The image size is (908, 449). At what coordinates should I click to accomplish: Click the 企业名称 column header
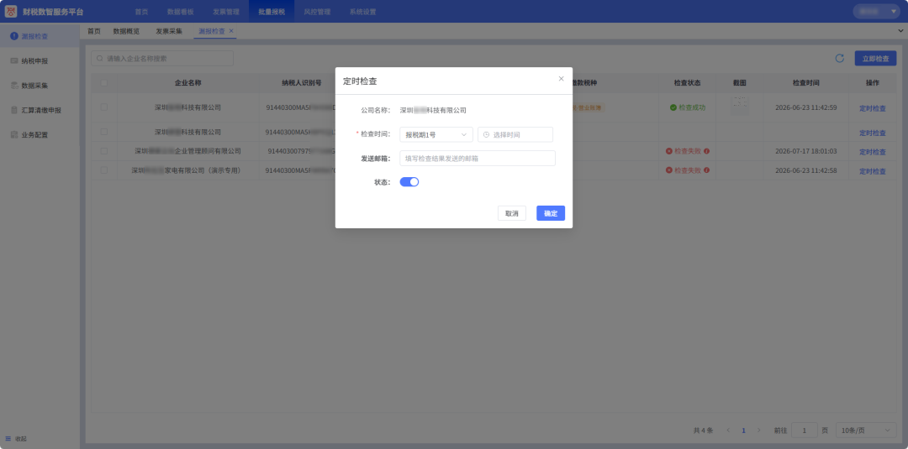pos(187,82)
